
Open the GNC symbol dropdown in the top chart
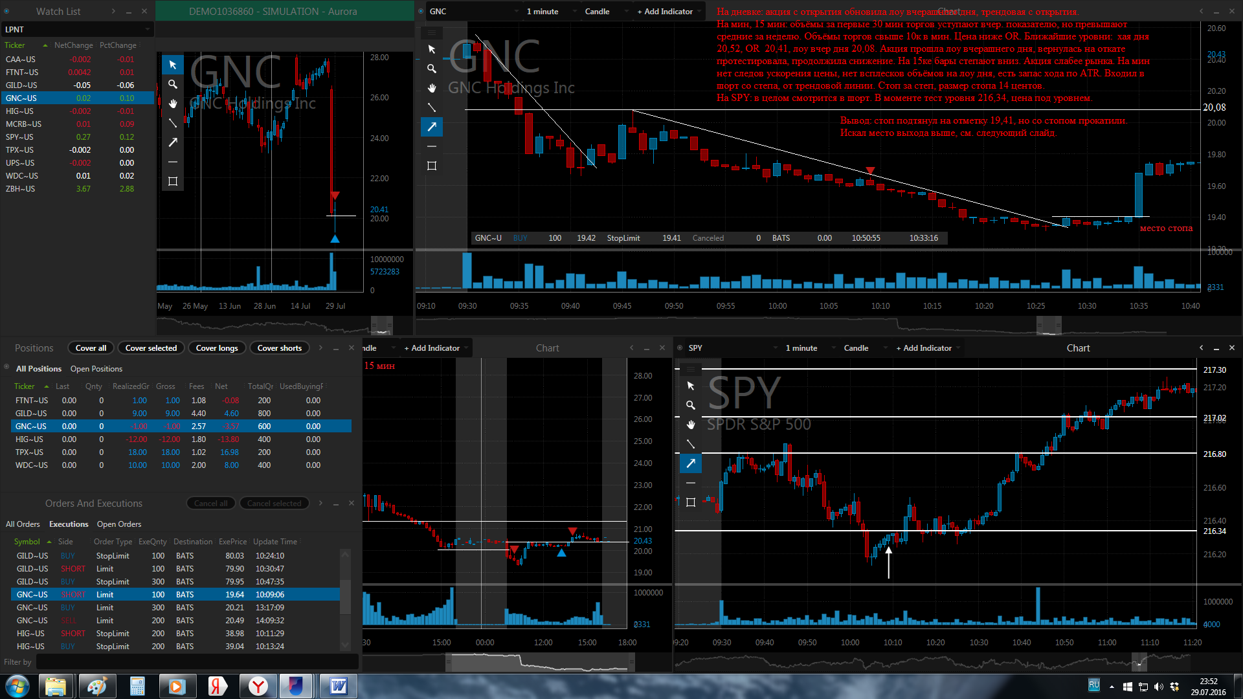click(474, 12)
